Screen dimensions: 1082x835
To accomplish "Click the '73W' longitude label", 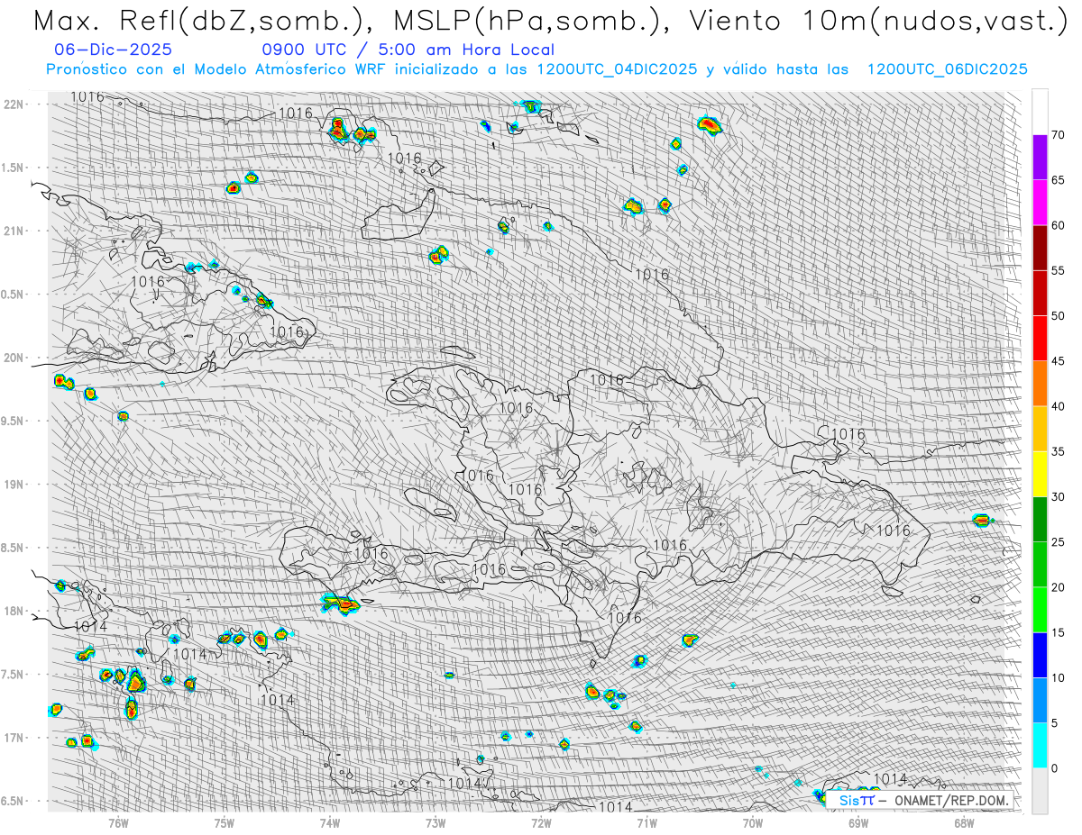I will click(x=436, y=823).
